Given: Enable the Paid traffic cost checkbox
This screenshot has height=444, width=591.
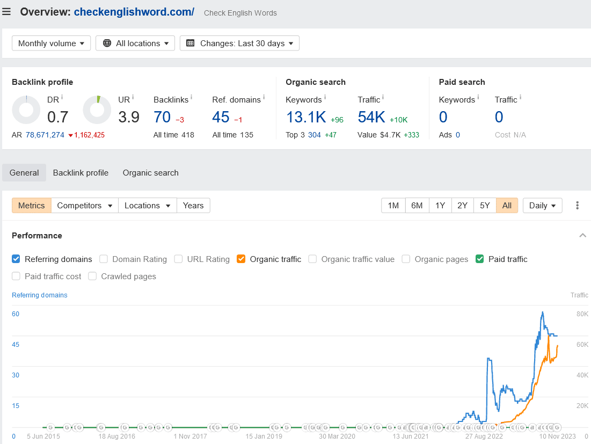Looking at the screenshot, I should 16,276.
